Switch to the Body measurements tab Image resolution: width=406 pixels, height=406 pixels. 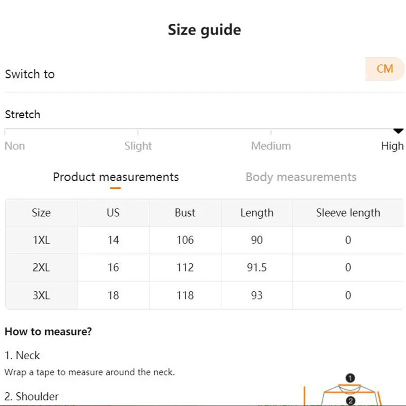tap(301, 177)
